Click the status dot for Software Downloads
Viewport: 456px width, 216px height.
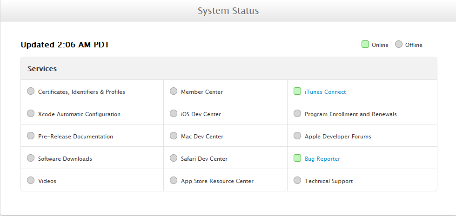click(31, 158)
